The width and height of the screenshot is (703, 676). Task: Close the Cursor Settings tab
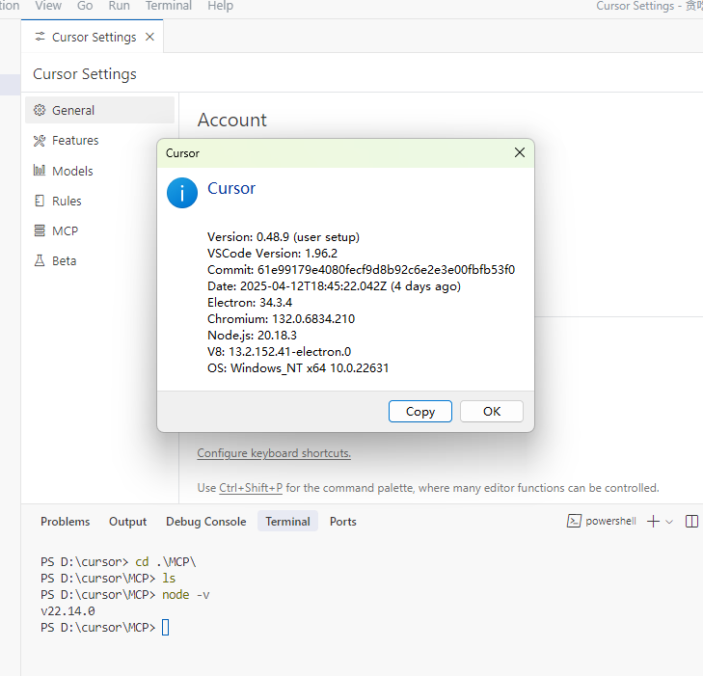pos(149,37)
